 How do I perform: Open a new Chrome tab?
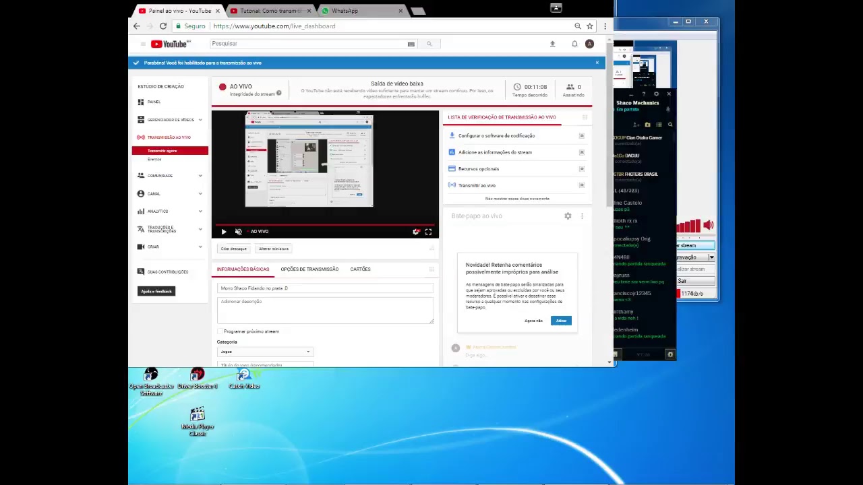coord(417,11)
